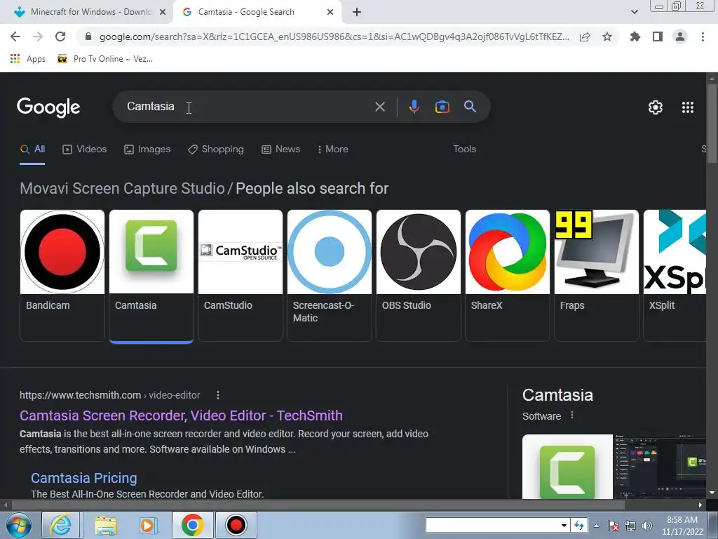Viewport: 718px width, 539px height.
Task: Toggle the Chrome side panel
Action: [x=658, y=36]
